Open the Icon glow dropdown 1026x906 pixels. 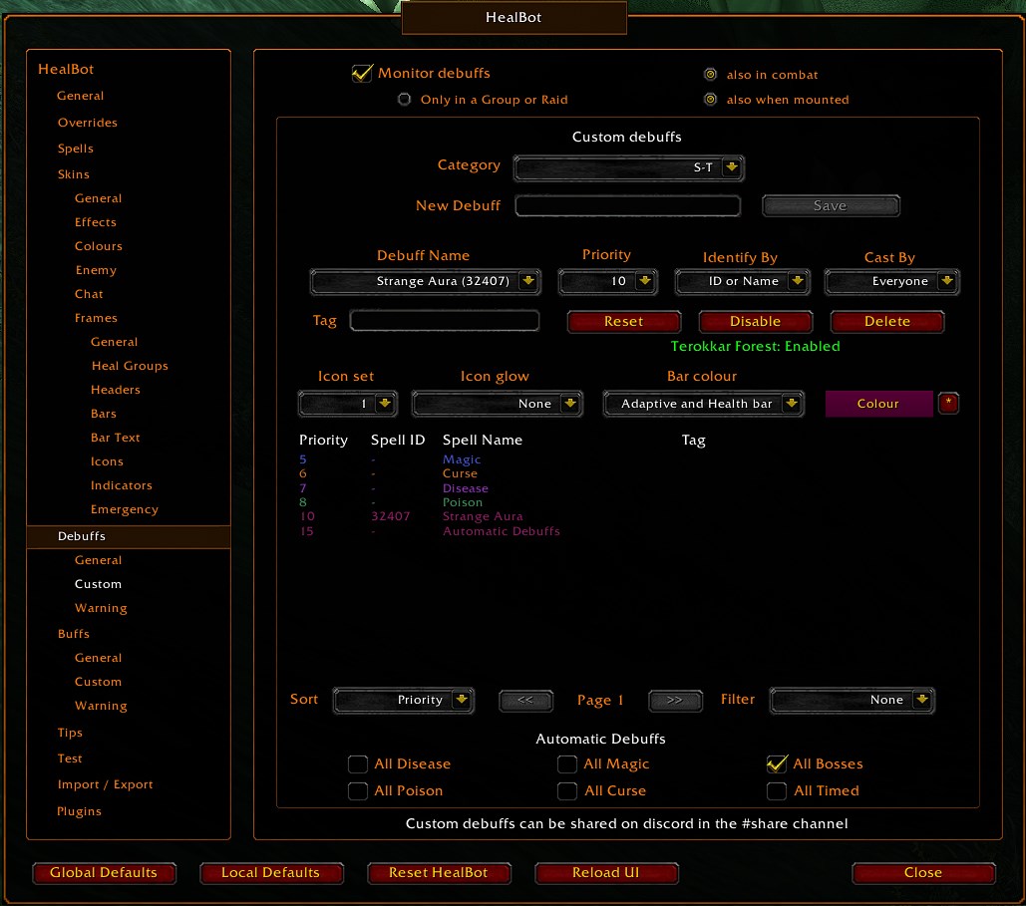pos(496,404)
